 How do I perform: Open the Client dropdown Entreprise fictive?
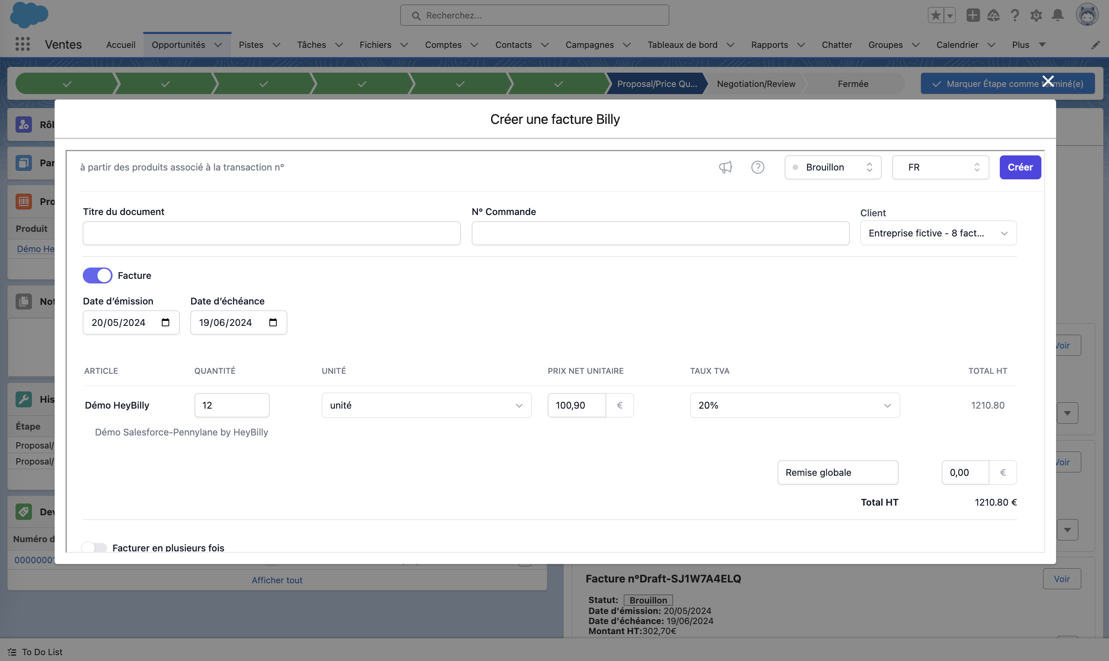point(938,233)
